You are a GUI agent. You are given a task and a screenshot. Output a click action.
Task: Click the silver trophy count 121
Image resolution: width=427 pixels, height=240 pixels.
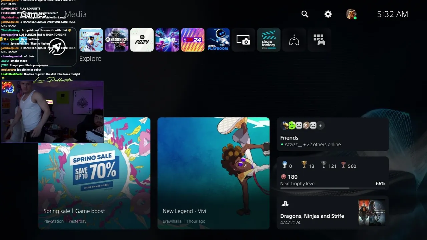coord(329,165)
